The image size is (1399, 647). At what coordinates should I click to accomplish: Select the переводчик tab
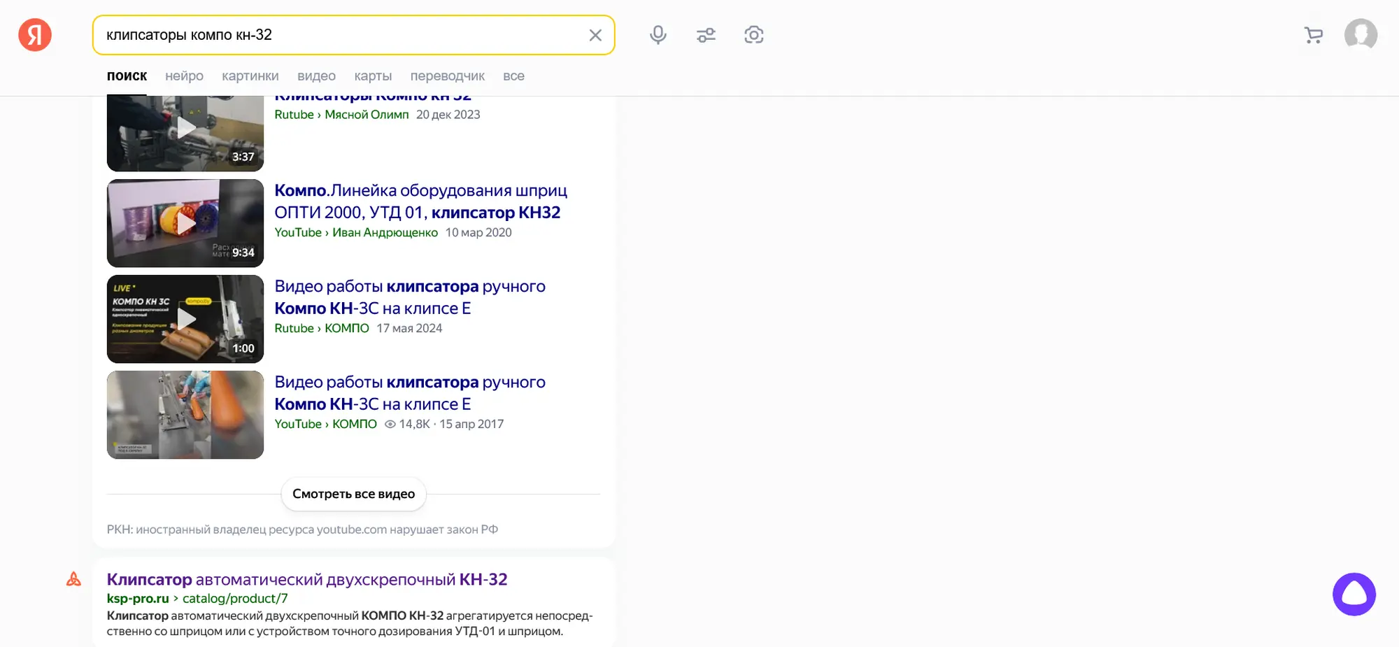pyautogui.click(x=447, y=76)
